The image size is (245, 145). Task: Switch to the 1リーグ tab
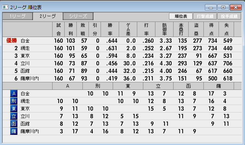[x=18, y=16]
